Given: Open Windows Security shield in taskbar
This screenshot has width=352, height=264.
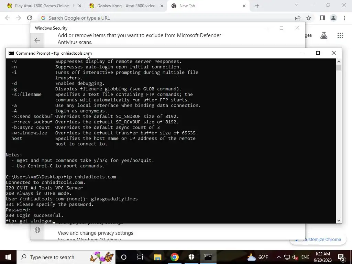Looking at the screenshot, I should pyautogui.click(x=191, y=257).
